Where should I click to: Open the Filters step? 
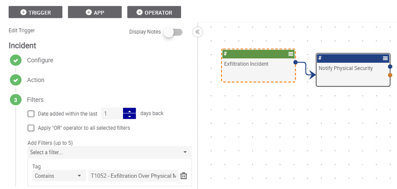pyautogui.click(x=35, y=100)
